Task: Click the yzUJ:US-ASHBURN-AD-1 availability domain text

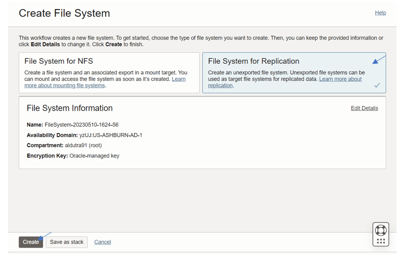Action: click(x=111, y=135)
